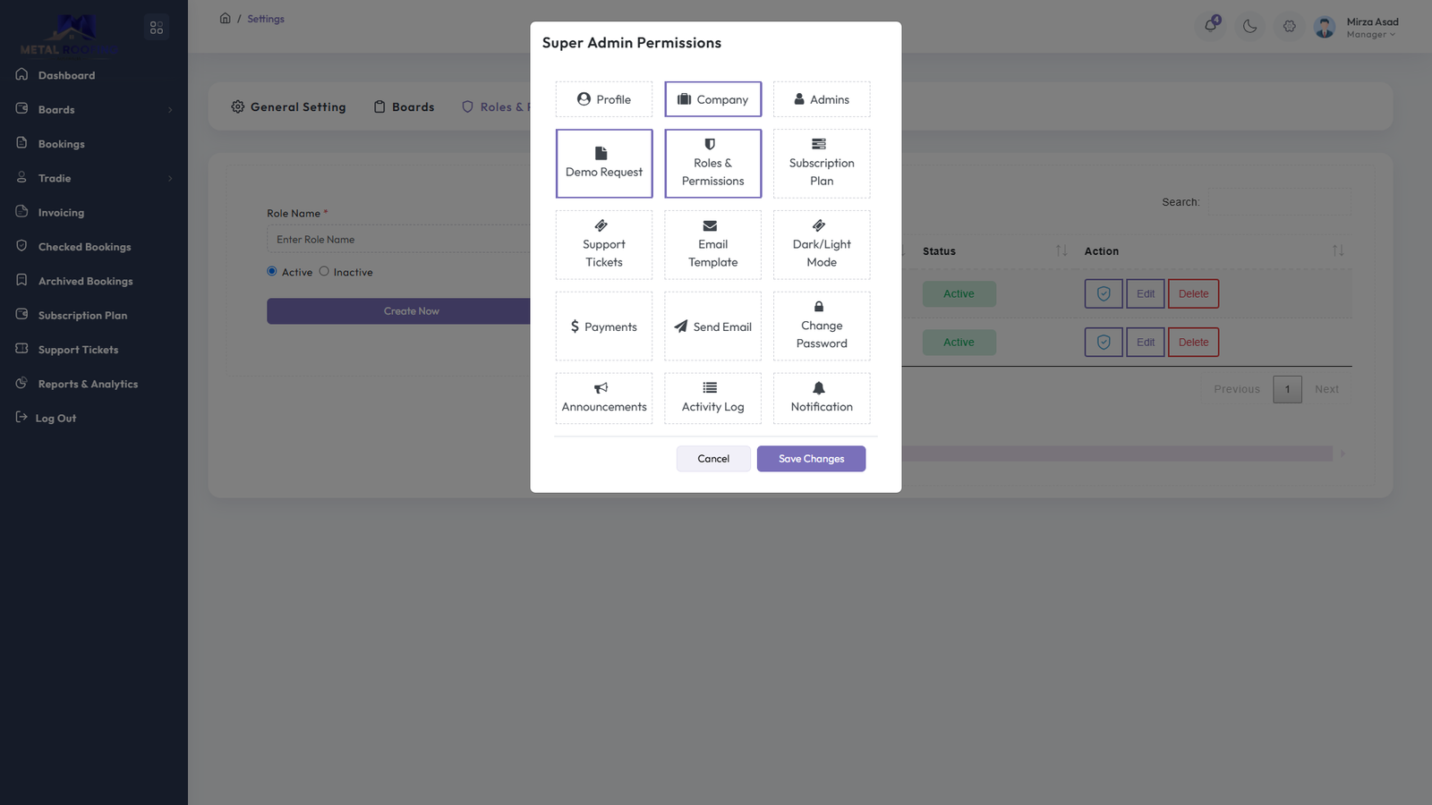
Task: Open the Mirza Asad user dropdown
Action: tap(1371, 28)
